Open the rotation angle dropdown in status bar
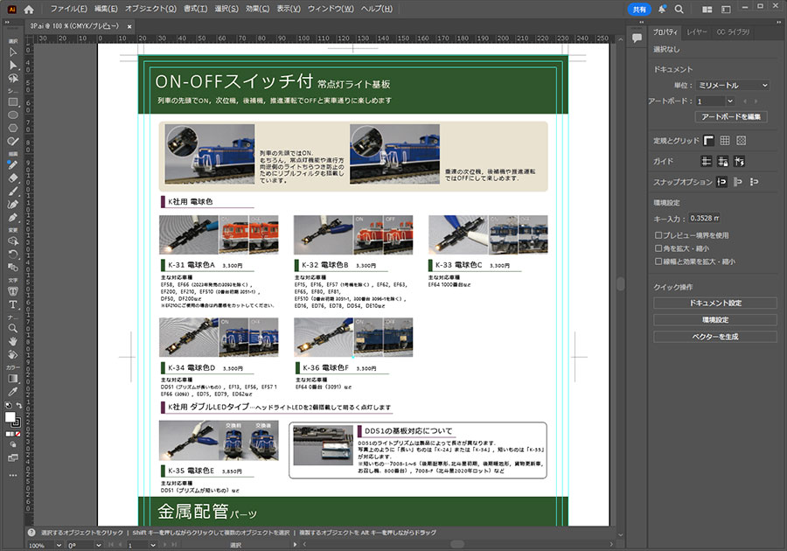Screen dimensions: 787x551 coord(98,545)
